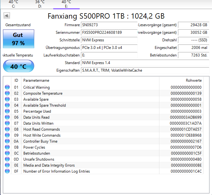Click the status icon for Data Units Written

[7, 123]
